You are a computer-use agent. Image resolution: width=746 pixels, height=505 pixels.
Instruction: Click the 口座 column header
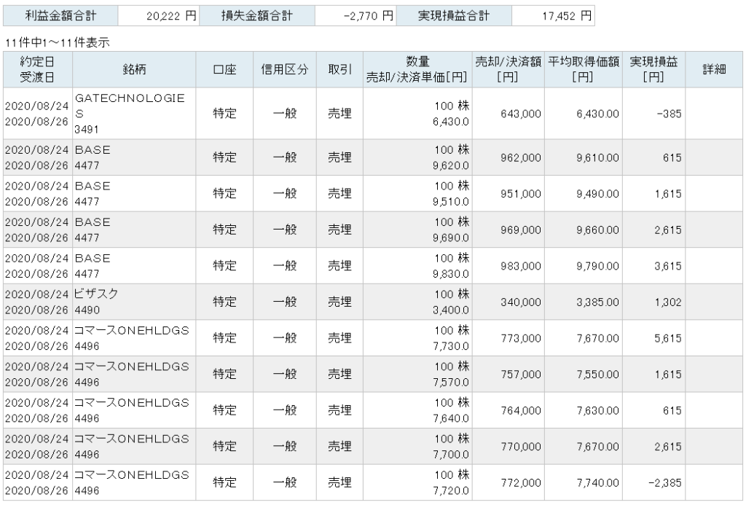pos(224,69)
